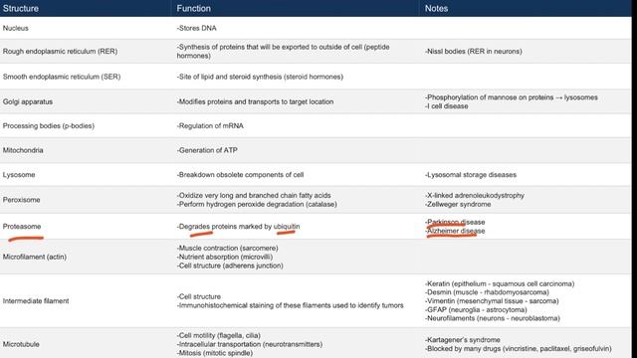
Task: Click the Lysosomal storage diseases note
Action: point(471,175)
